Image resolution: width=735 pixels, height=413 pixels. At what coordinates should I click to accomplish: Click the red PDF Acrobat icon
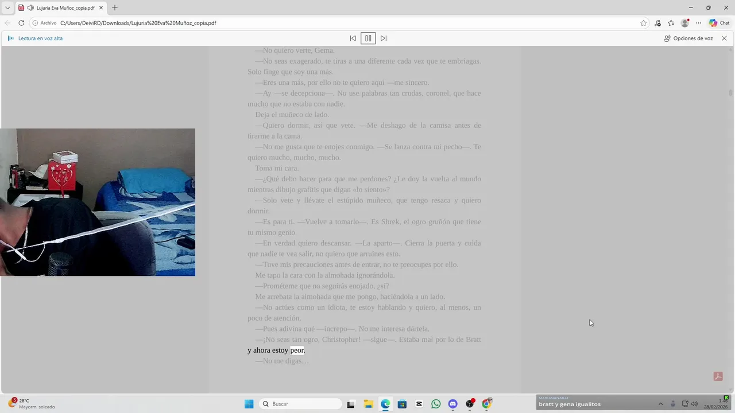(x=718, y=376)
